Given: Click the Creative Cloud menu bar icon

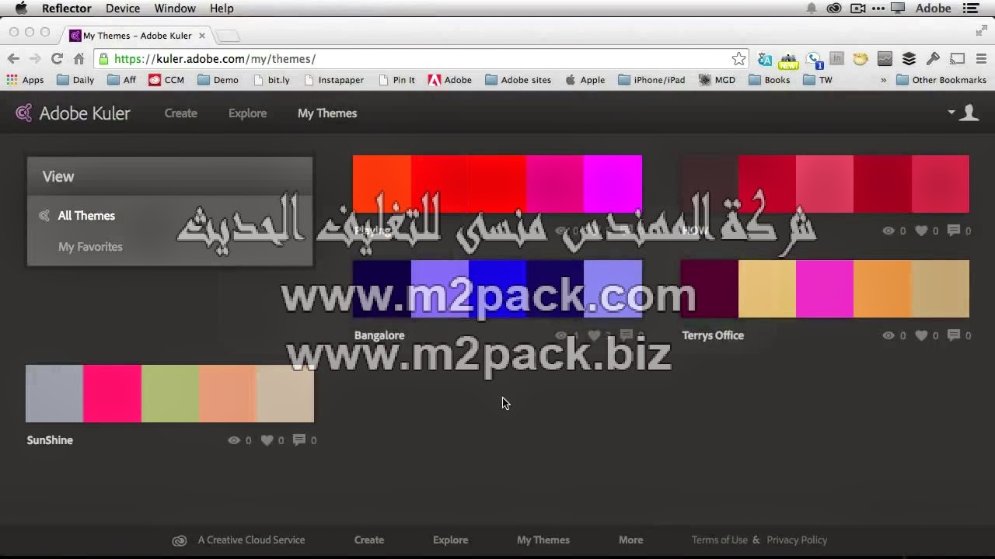Looking at the screenshot, I should (x=834, y=9).
